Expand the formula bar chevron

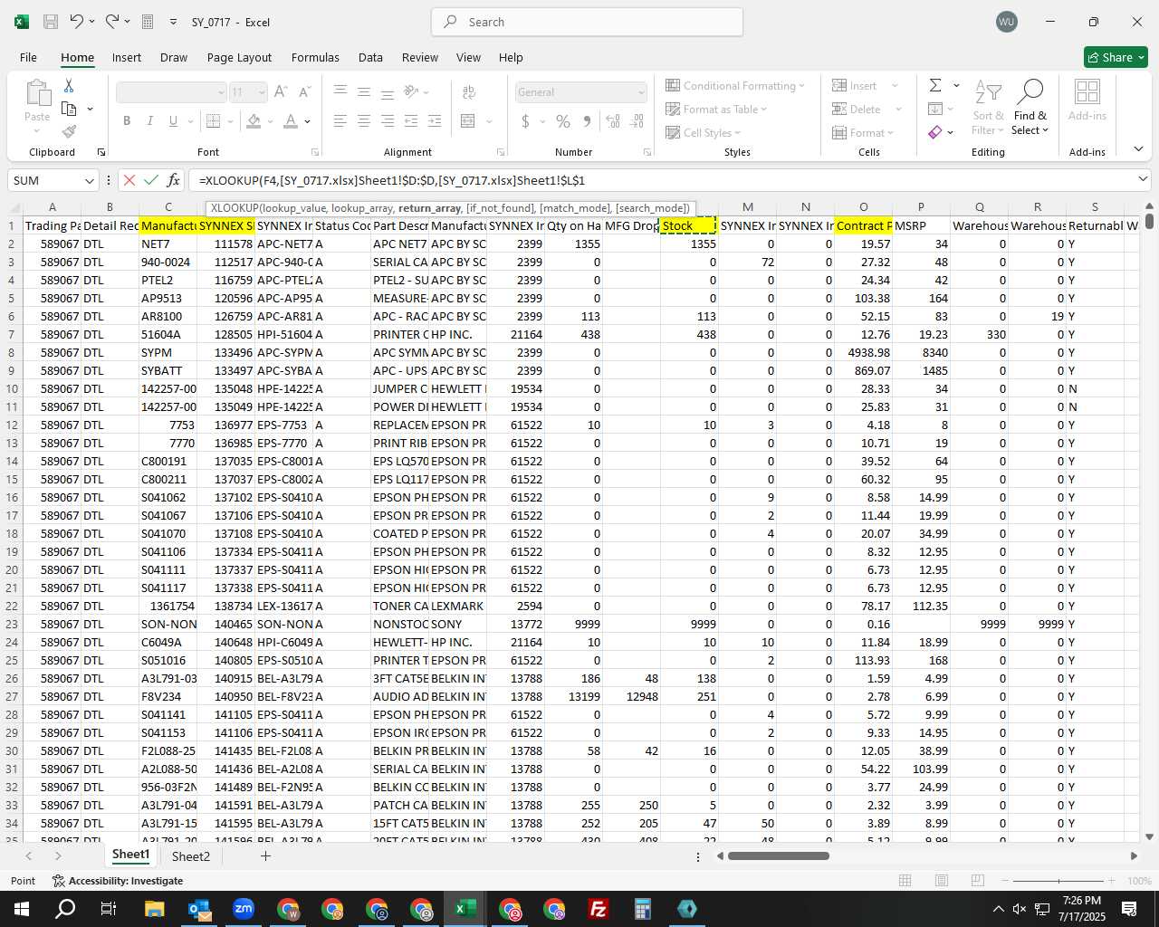pyautogui.click(x=1142, y=180)
